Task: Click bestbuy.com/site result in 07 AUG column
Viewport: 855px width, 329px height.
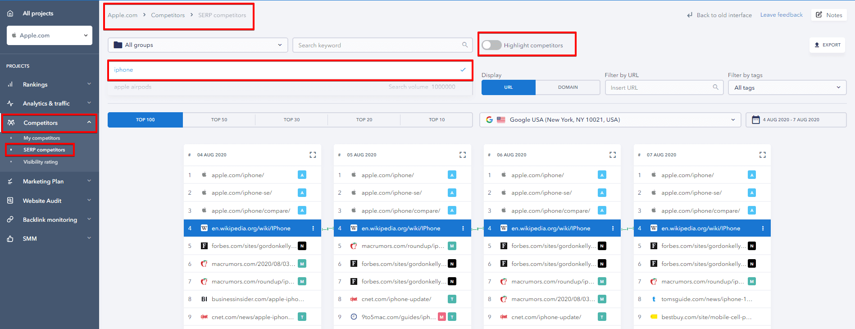Action: click(x=706, y=317)
